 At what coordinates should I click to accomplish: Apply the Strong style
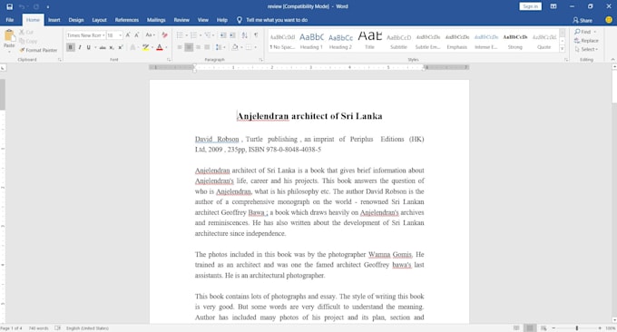pyautogui.click(x=515, y=41)
